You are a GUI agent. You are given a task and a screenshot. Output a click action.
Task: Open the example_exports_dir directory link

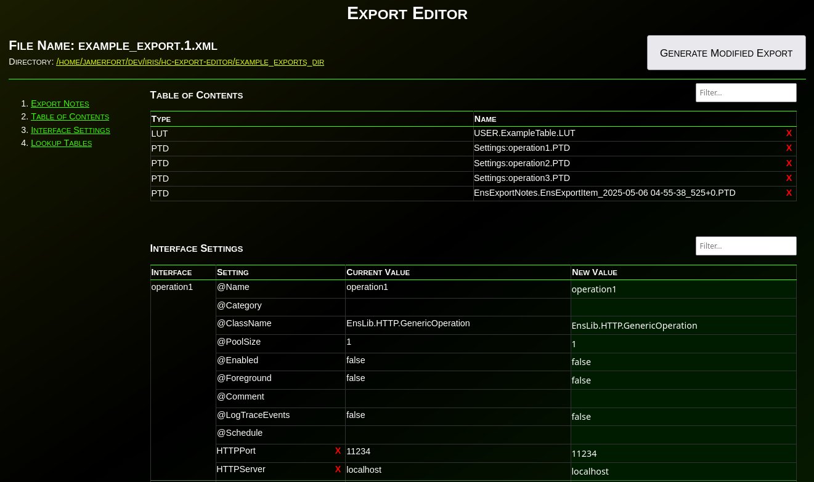190,62
